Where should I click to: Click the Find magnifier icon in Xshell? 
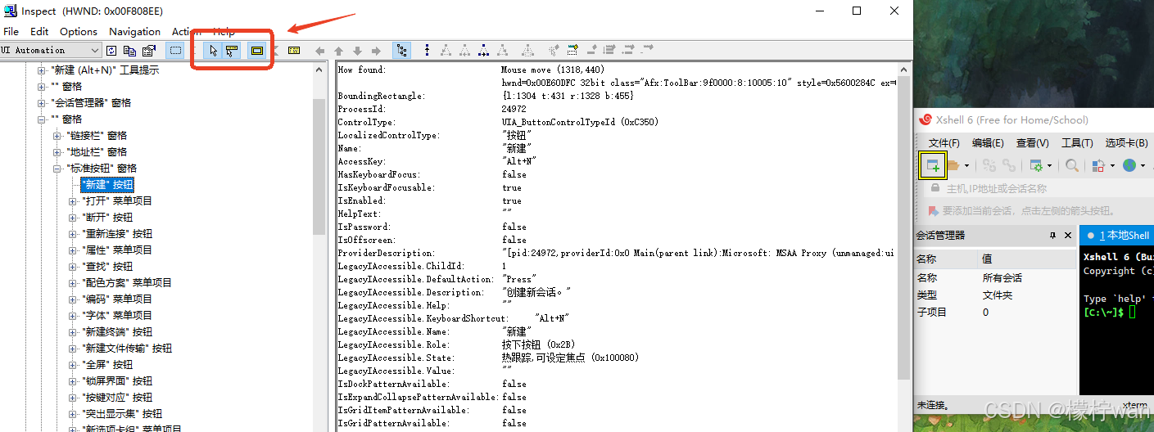[x=1071, y=165]
